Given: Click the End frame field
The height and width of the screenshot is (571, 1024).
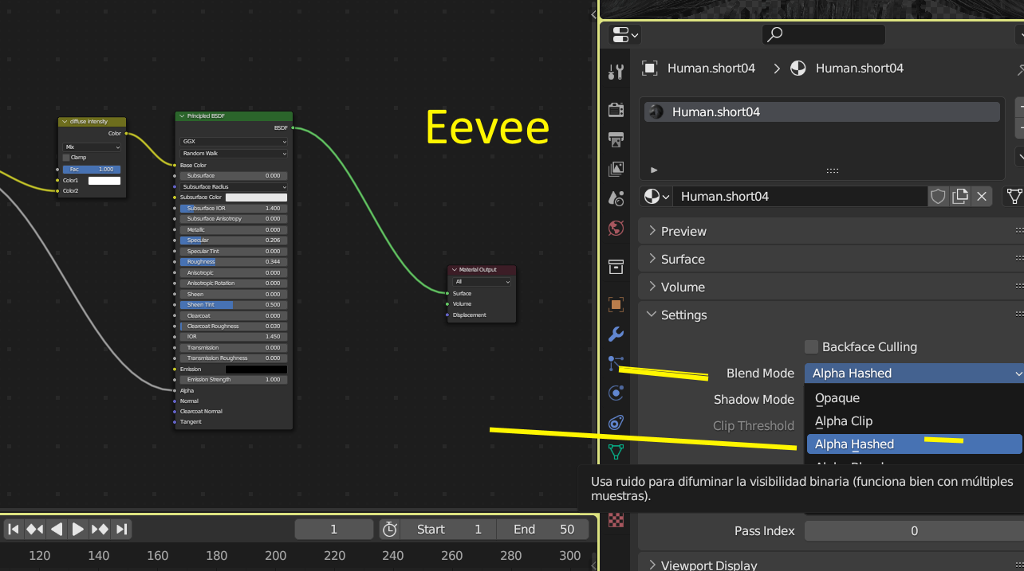Looking at the screenshot, I should [543, 529].
